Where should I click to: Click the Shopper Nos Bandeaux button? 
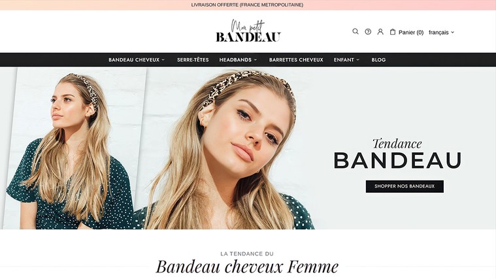(x=405, y=186)
